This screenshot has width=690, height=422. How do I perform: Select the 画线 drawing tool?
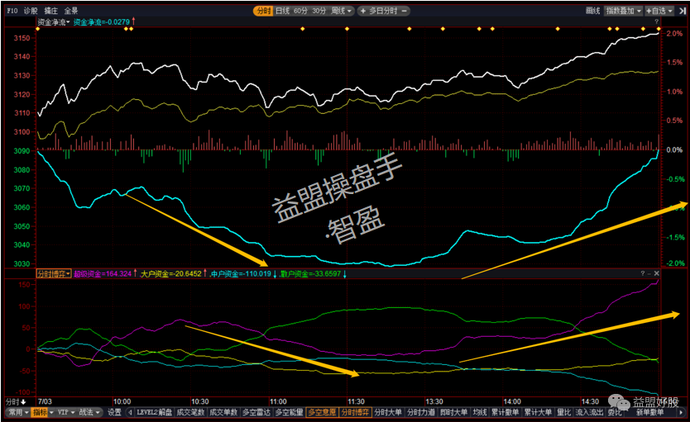(x=592, y=11)
